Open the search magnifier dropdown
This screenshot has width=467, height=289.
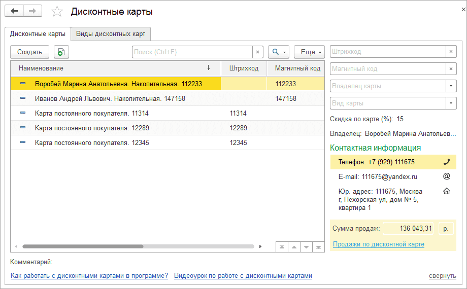tap(279, 52)
